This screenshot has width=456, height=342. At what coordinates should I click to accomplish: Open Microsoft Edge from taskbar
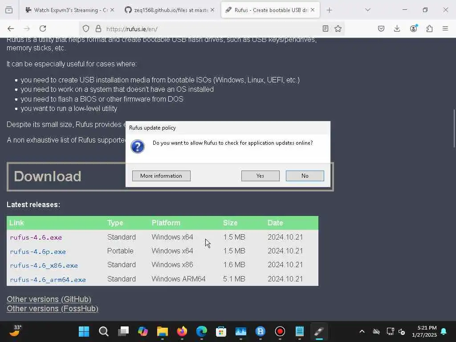click(202, 331)
